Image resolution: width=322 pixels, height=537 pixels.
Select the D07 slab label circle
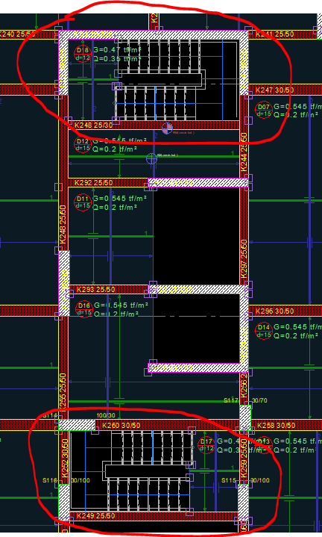click(x=264, y=110)
